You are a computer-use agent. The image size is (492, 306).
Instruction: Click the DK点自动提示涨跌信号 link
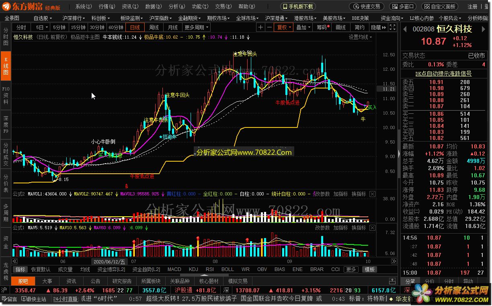pos(443,74)
